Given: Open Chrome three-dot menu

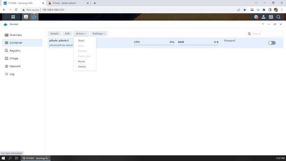Looking at the screenshot, I should 282,10.
